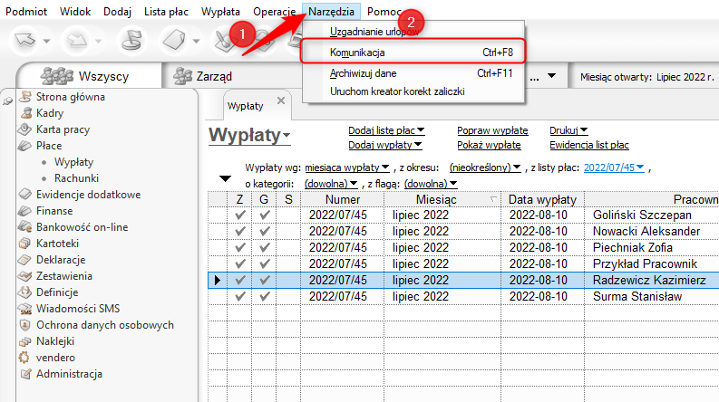Image resolution: width=719 pixels, height=402 pixels.
Task: Click the Kartoteki sidebar icon
Action: [x=24, y=244]
